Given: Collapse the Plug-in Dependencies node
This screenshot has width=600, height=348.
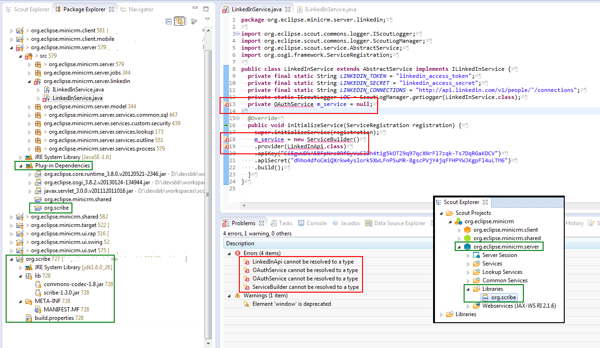Looking at the screenshot, I should [20, 166].
